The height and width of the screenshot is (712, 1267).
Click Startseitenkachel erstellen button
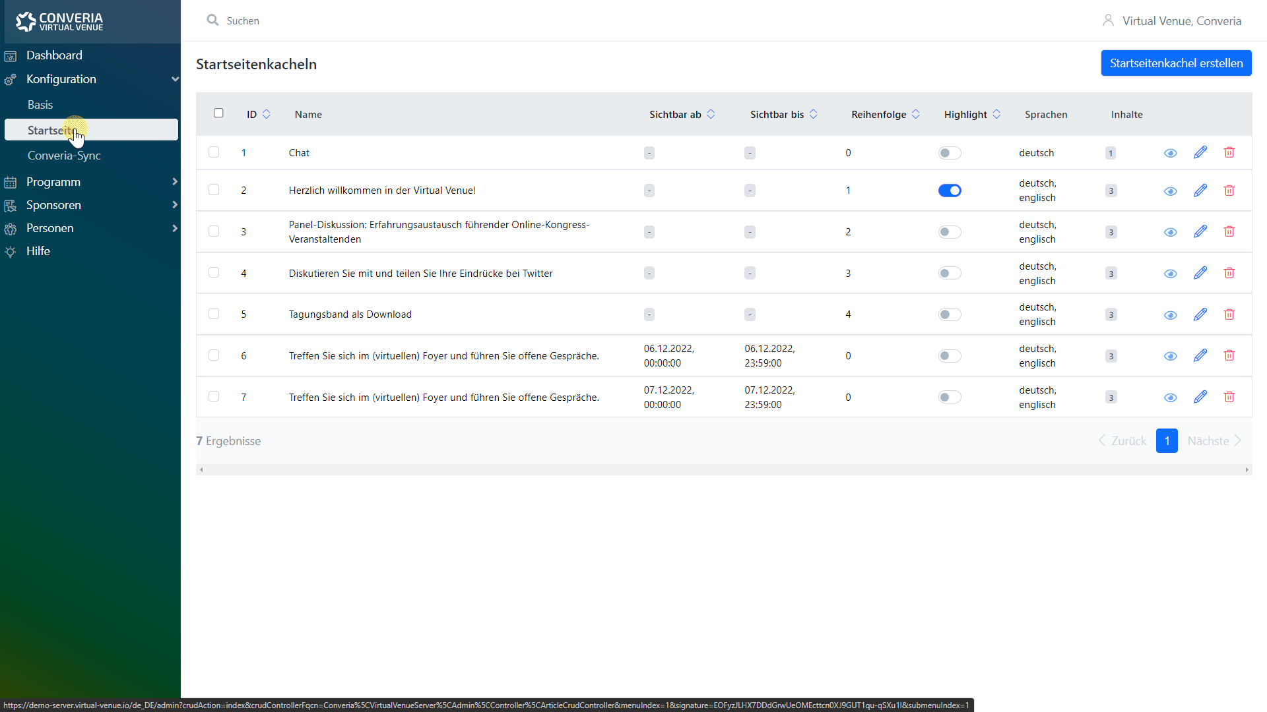pos(1175,63)
